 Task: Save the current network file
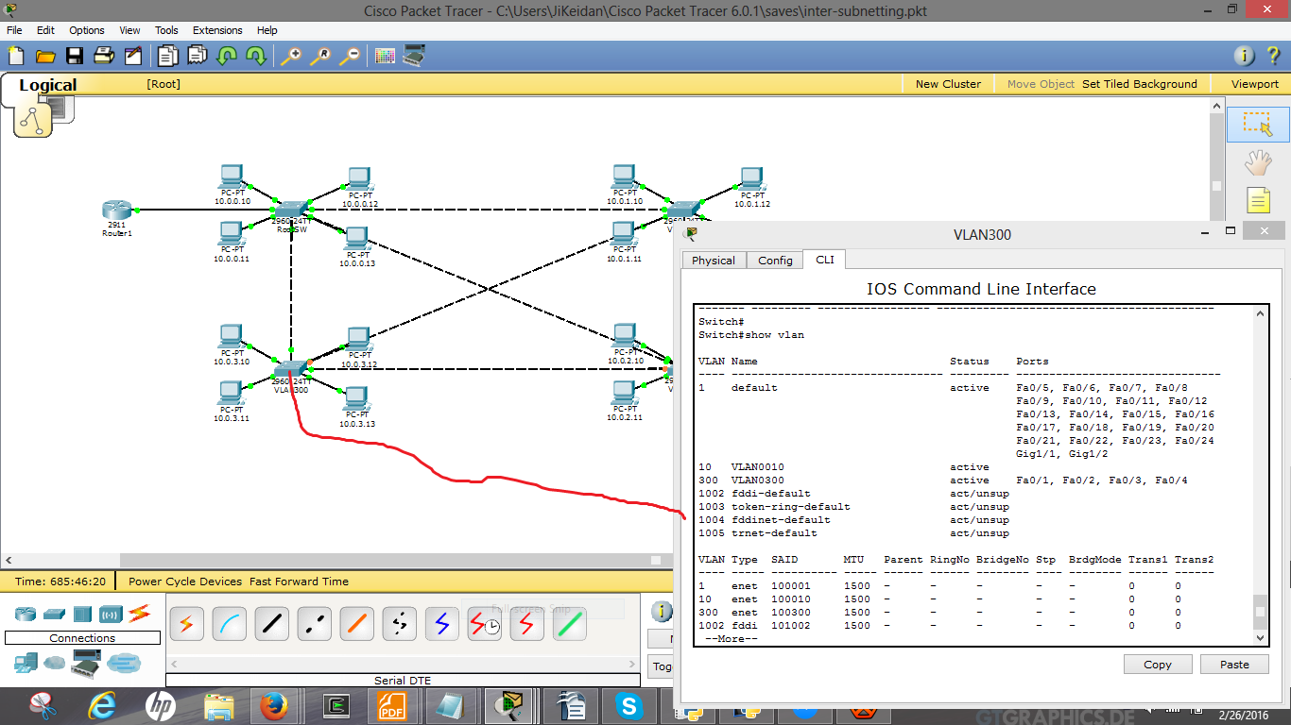click(74, 56)
